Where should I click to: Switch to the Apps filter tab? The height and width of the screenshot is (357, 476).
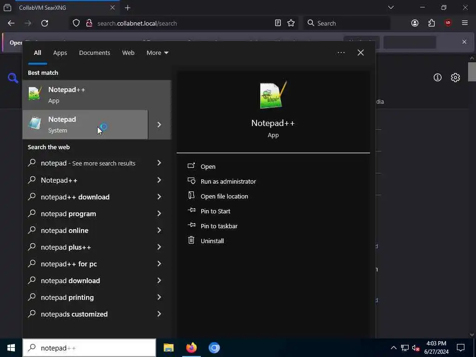[60, 53]
